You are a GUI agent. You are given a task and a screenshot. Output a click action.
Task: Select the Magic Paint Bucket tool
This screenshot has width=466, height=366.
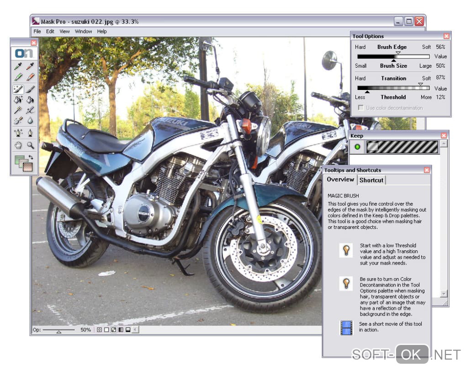[18, 100]
